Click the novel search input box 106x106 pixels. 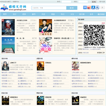point(49,8)
